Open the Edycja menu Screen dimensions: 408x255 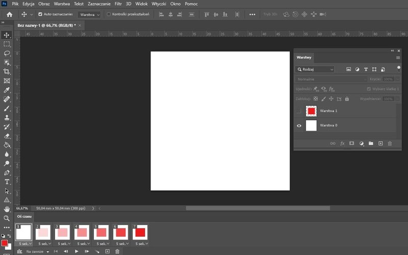point(29,4)
